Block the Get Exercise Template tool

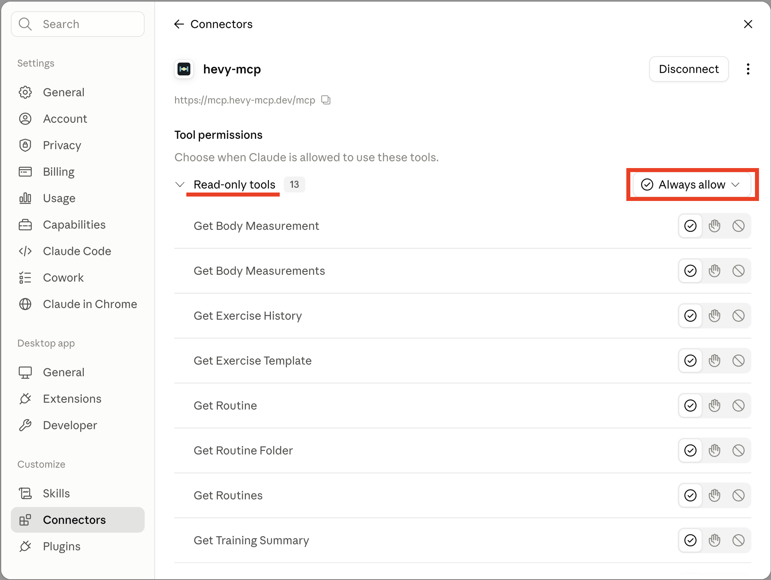click(x=739, y=361)
